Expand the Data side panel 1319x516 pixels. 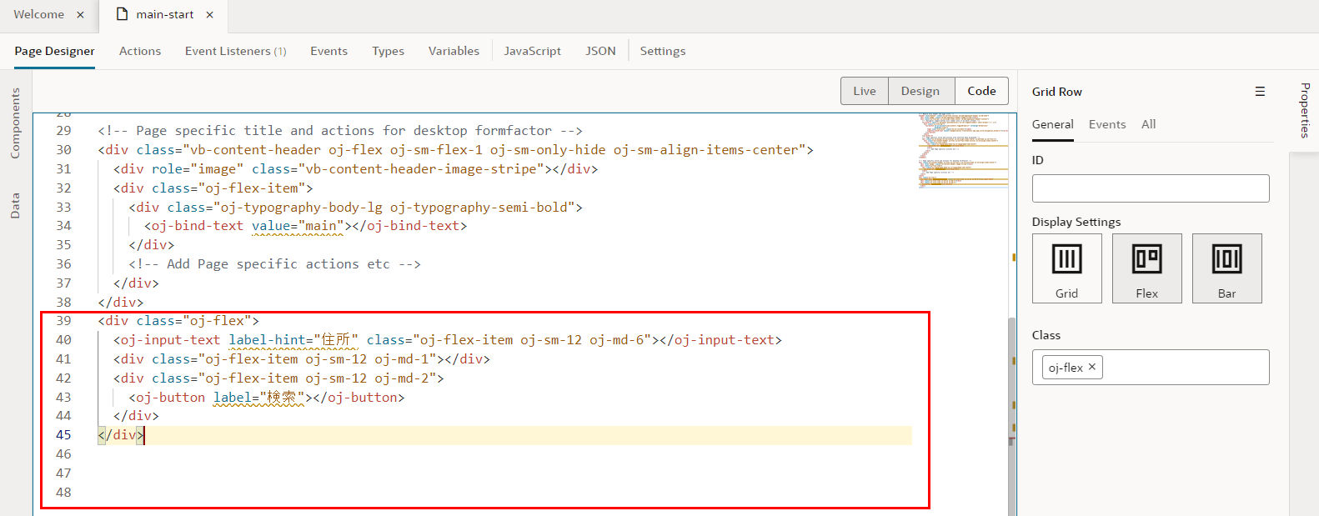click(15, 206)
